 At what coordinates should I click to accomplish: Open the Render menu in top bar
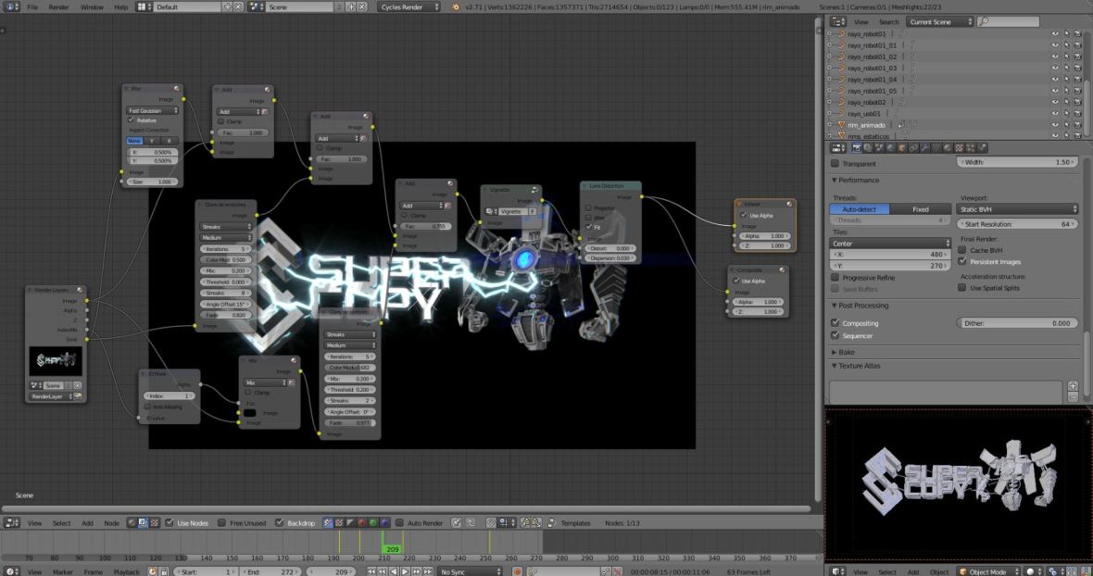[x=58, y=6]
